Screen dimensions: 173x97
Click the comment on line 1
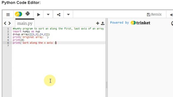click(x=58, y=29)
